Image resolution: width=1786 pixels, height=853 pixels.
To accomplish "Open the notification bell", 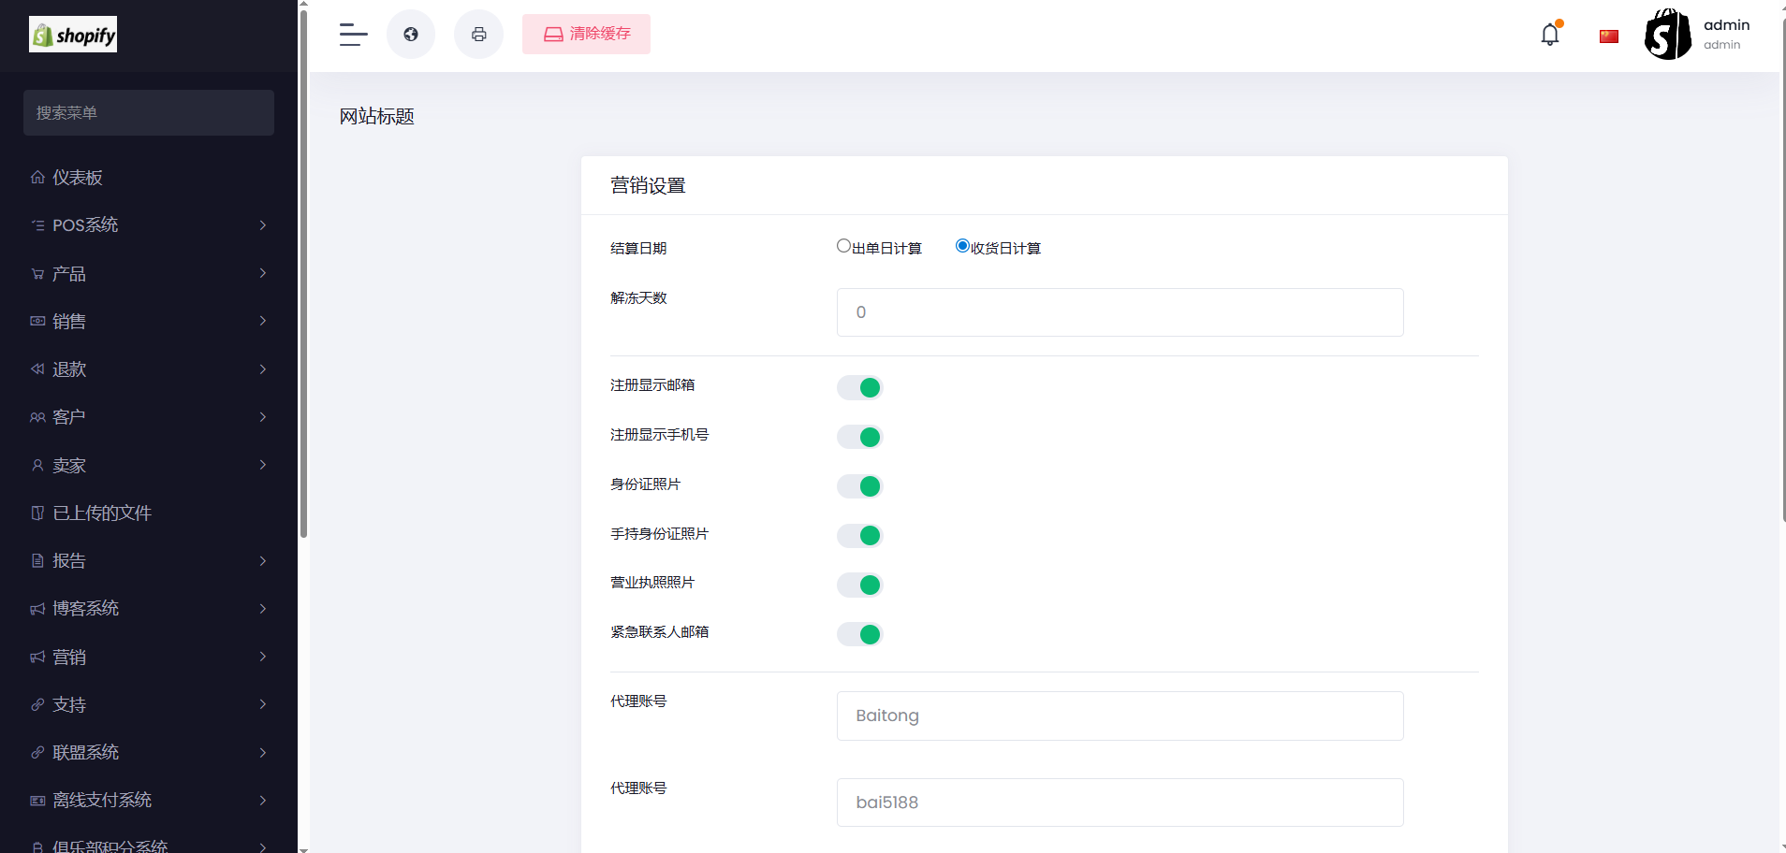I will (1550, 35).
